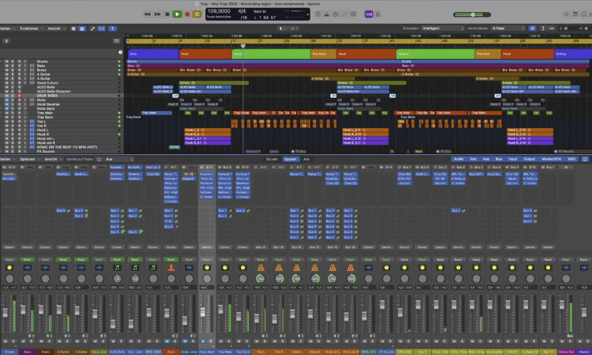
Task: Click the Drums channel strip name
Action: 9,352
